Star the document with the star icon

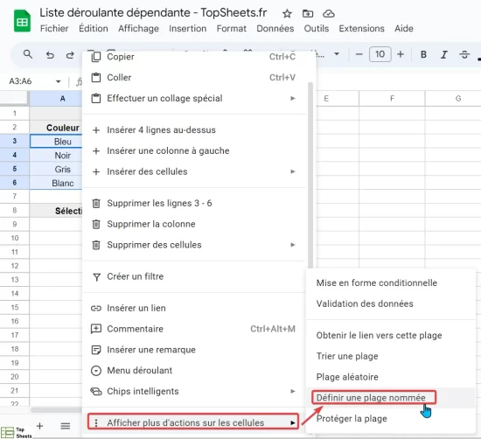[x=287, y=14]
